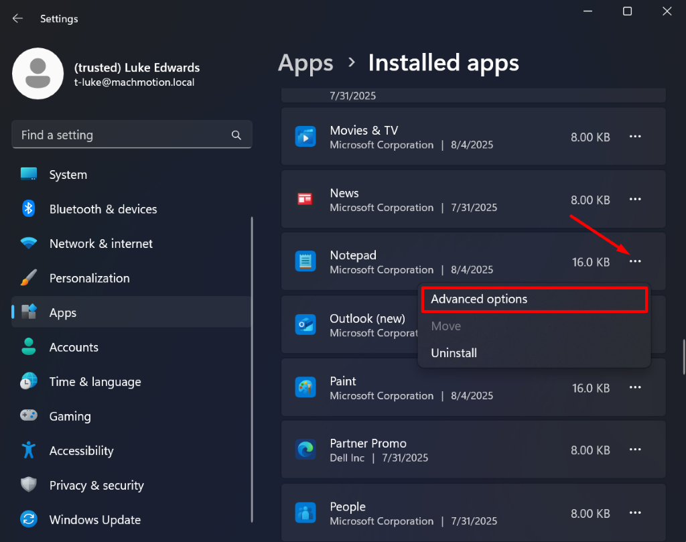Click the Find a setting search field
The image size is (686, 542).
tap(132, 134)
